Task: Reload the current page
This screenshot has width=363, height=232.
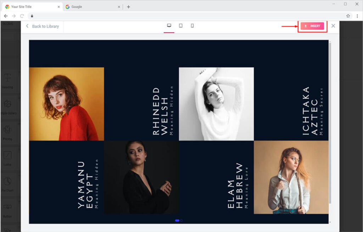Action: 22,16
